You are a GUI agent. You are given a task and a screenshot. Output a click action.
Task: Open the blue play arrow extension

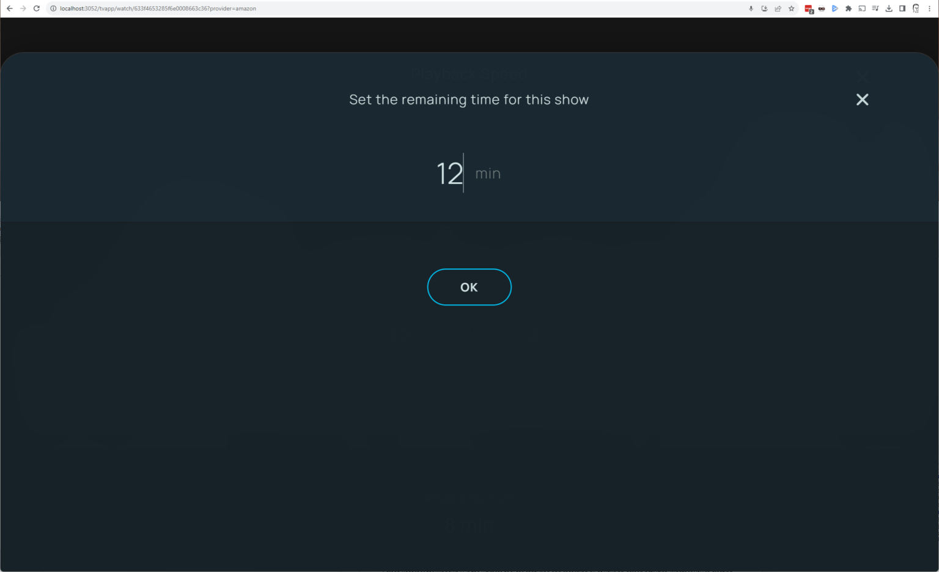click(x=835, y=9)
